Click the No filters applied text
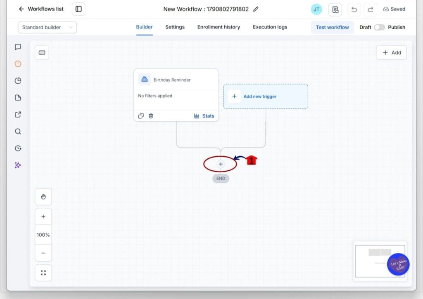Image resolution: width=423 pixels, height=299 pixels. click(x=155, y=96)
